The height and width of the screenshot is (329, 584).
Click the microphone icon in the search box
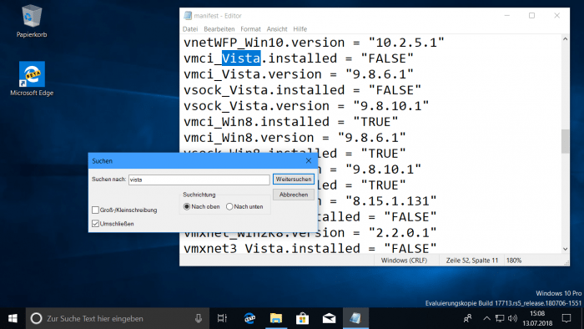199,319
